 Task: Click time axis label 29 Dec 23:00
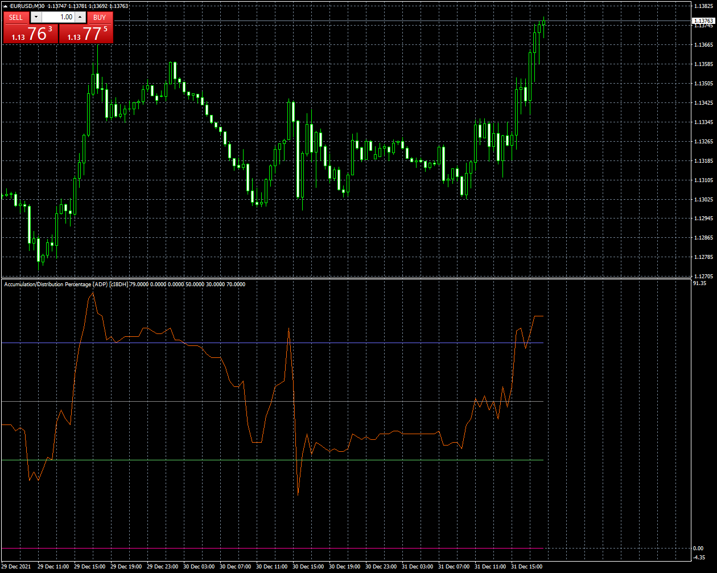click(x=163, y=567)
